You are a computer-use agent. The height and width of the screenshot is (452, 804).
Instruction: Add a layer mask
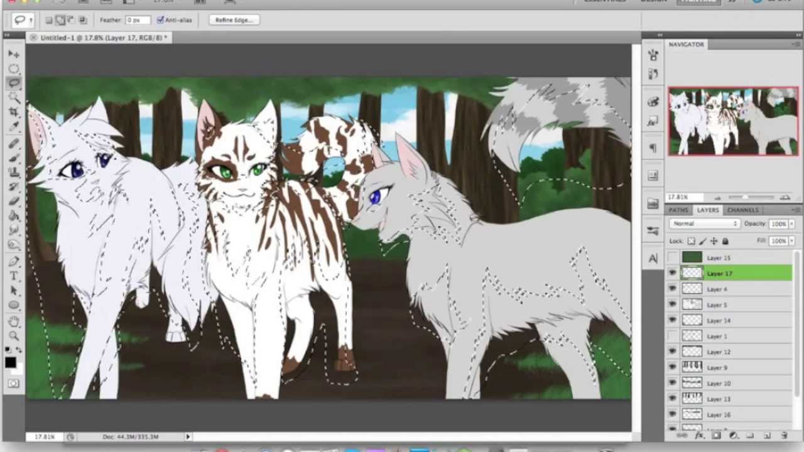(716, 435)
